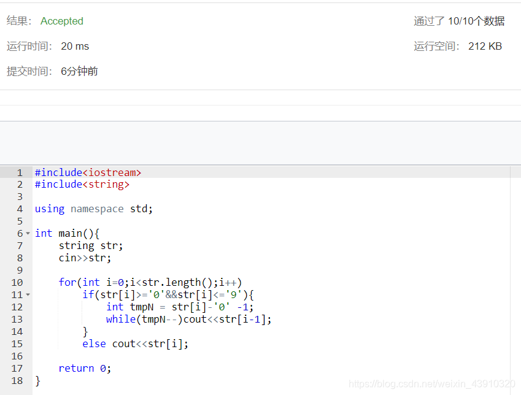The height and width of the screenshot is (395, 521).
Task: Click line number 16 in gutter
Action: [17, 356]
